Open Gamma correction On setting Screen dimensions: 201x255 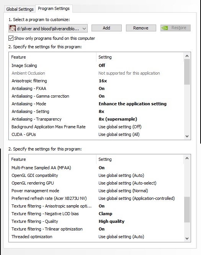pos(101,96)
